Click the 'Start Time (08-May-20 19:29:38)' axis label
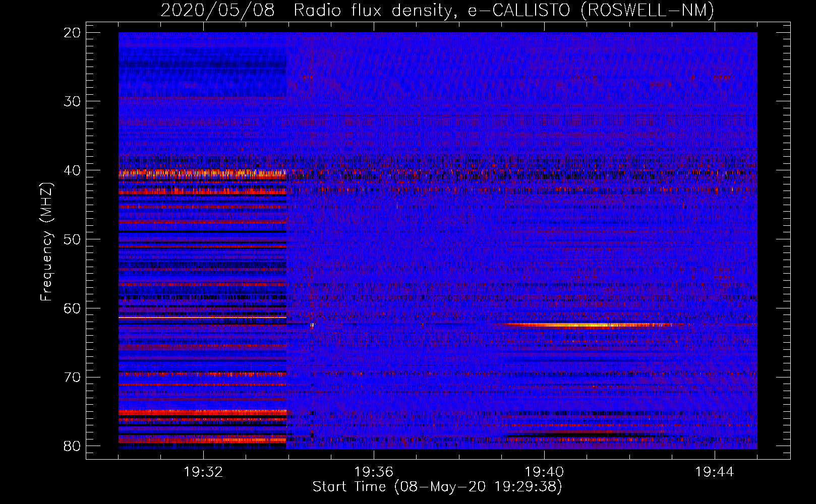This screenshot has height=504, width=816. click(437, 487)
